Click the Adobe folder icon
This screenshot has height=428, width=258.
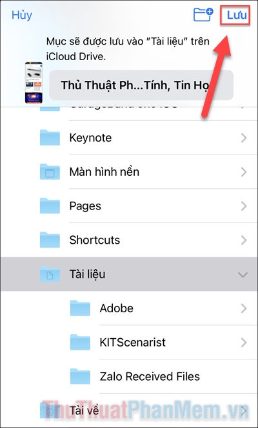(80, 308)
